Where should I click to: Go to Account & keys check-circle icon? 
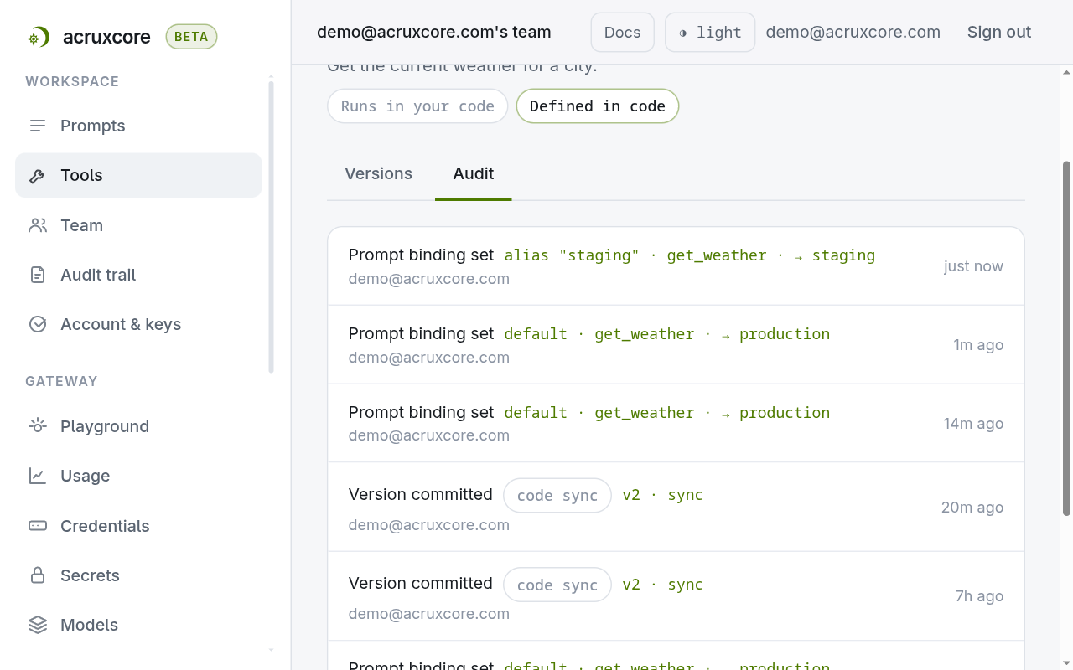(x=38, y=324)
